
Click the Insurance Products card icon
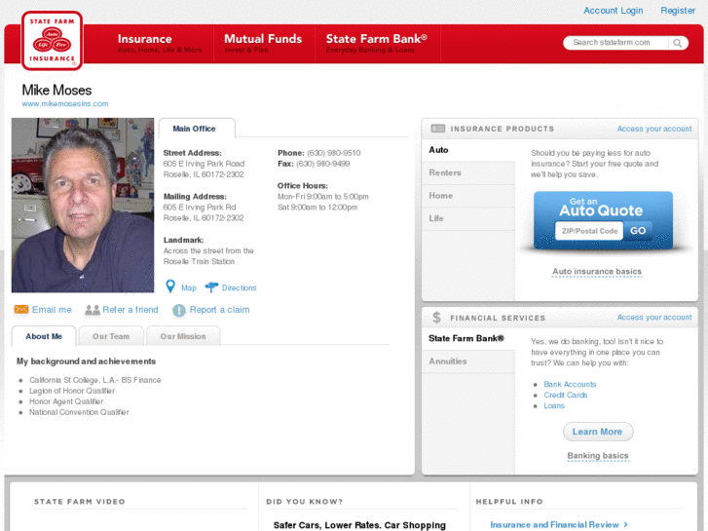437,129
